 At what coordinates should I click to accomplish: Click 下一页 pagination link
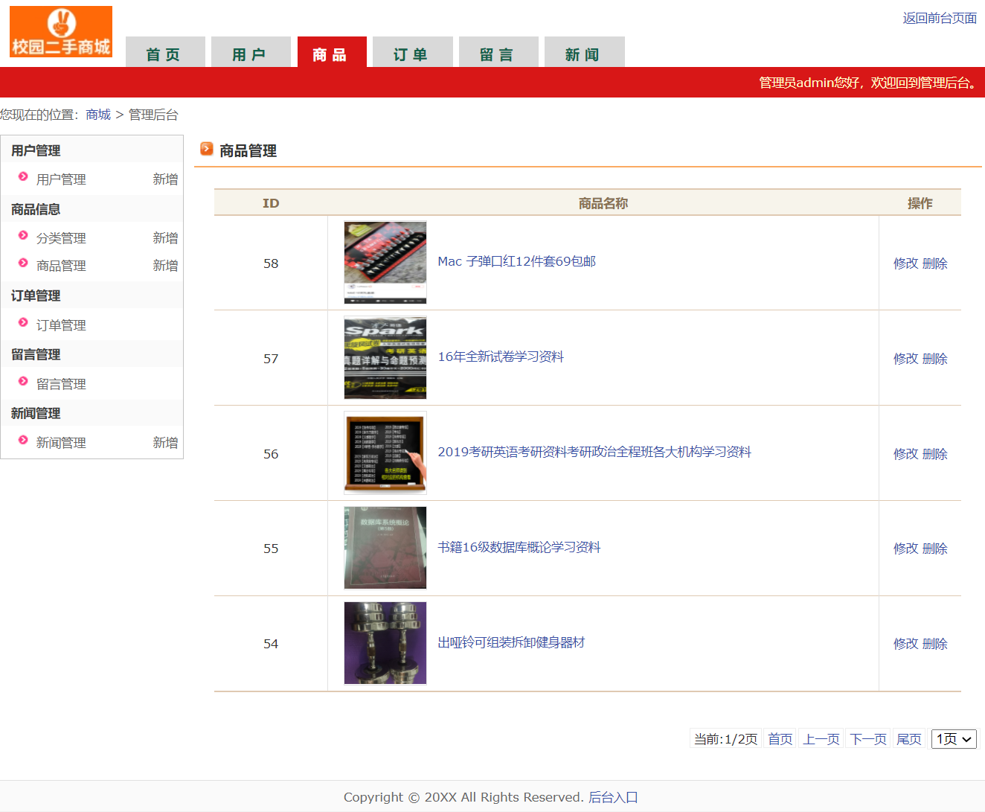pos(869,739)
